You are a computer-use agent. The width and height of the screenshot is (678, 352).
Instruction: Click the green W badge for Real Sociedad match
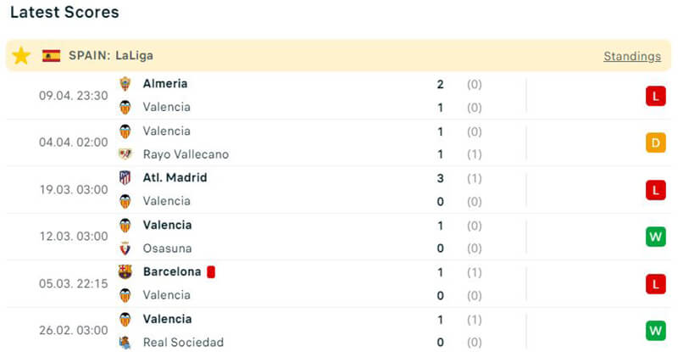point(655,331)
